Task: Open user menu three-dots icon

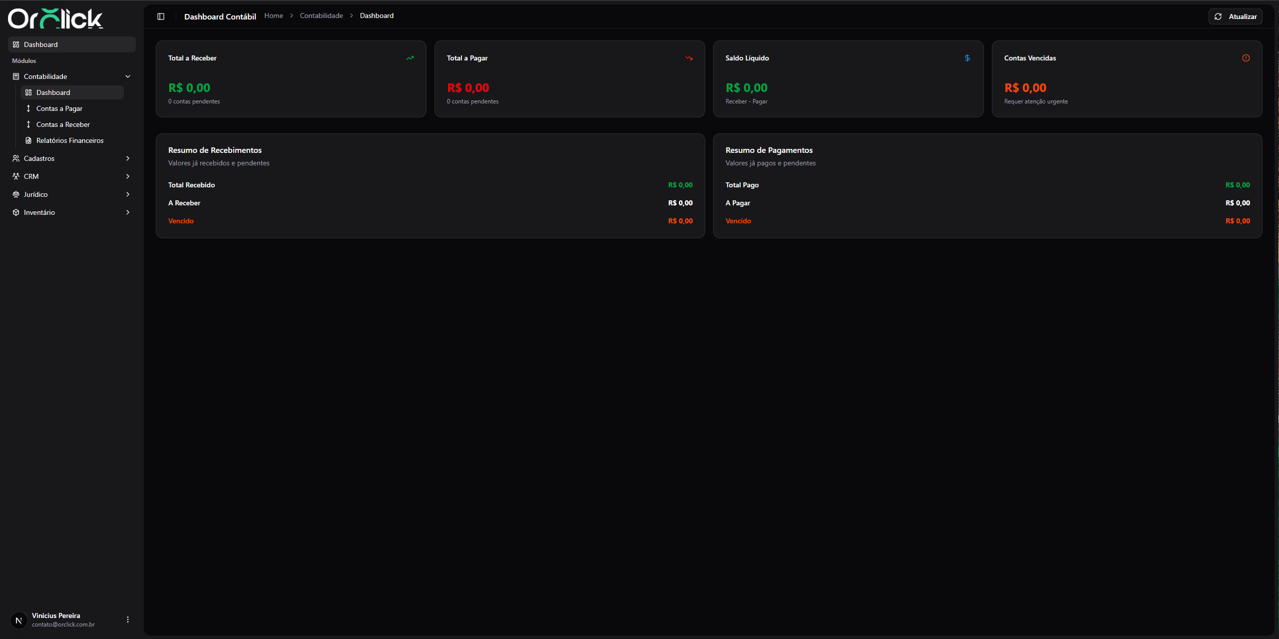Action: pos(128,620)
